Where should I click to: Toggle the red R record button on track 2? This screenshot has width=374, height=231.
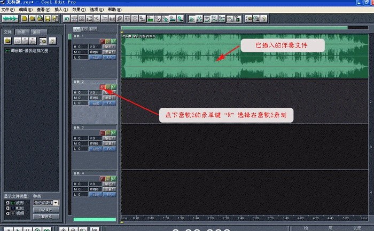coord(103,87)
